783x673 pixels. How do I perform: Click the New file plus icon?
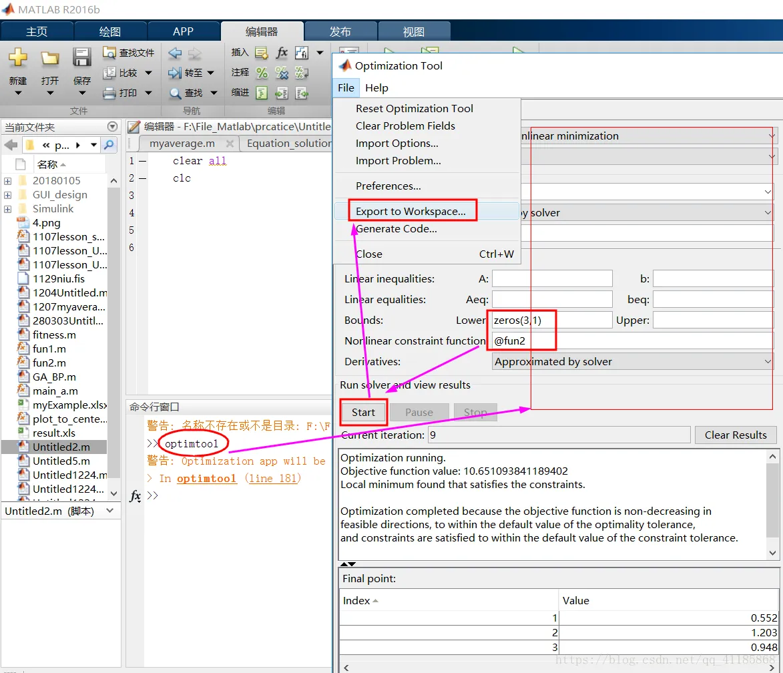click(x=18, y=57)
